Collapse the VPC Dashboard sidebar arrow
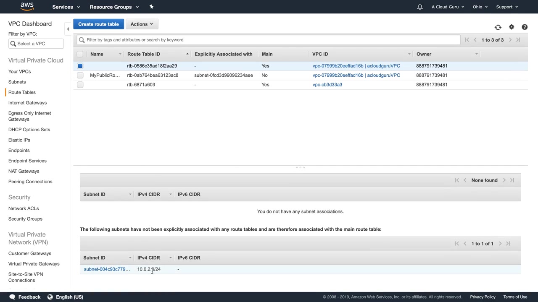 click(x=68, y=29)
